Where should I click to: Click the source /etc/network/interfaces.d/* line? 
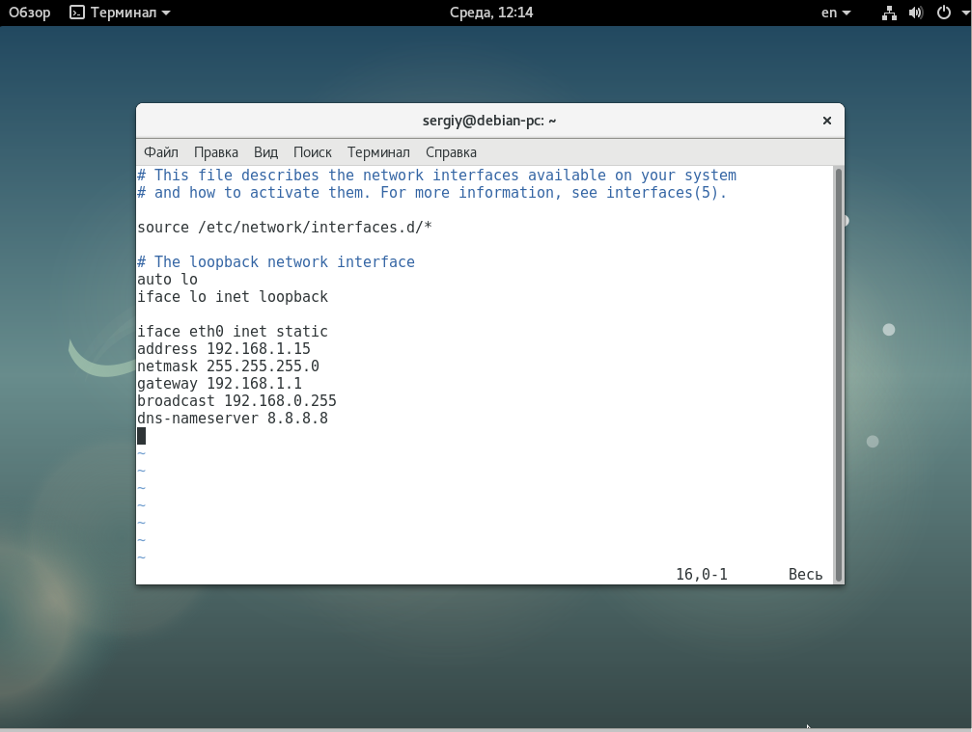point(284,228)
